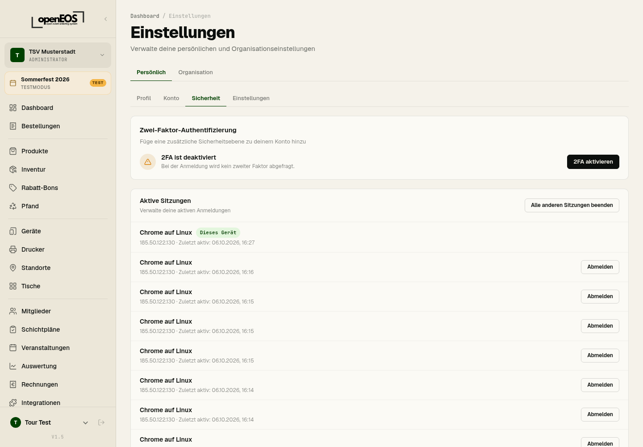Click the '2FA ist deaktiviert' status text

click(188, 157)
